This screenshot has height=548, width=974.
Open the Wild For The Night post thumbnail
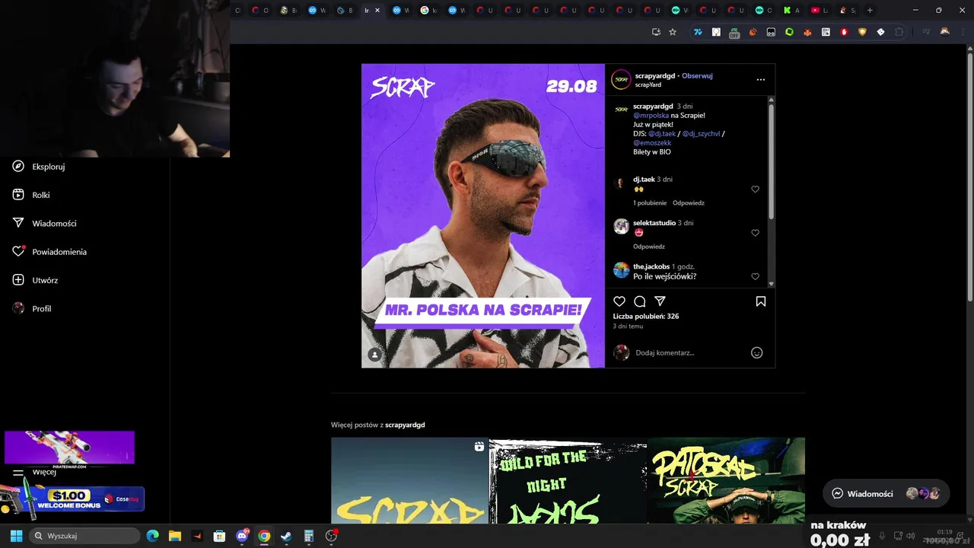[x=568, y=480]
